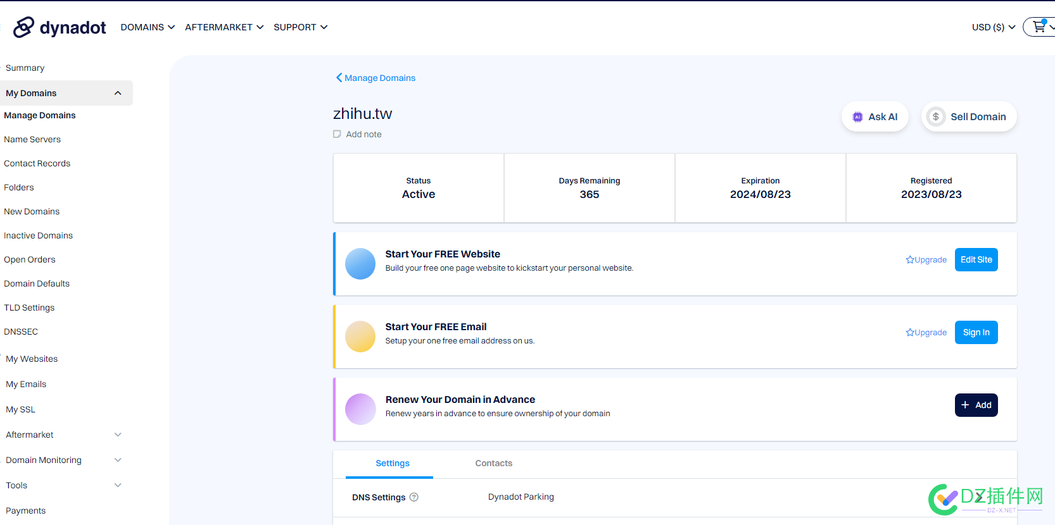This screenshot has height=525, width=1055.
Task: Expand the Tools sidebar section
Action: tap(118, 485)
